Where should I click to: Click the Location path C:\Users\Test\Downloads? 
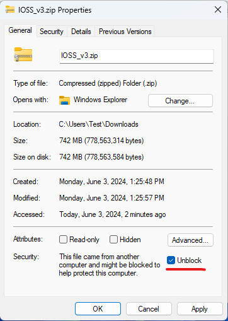[98, 124]
